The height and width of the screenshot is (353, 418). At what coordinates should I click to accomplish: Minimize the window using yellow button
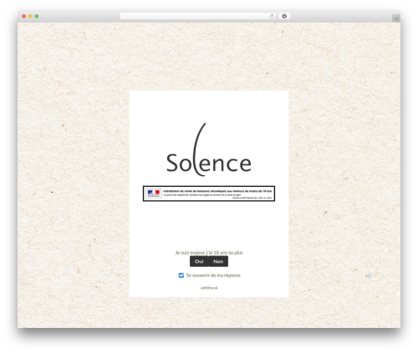(30, 16)
